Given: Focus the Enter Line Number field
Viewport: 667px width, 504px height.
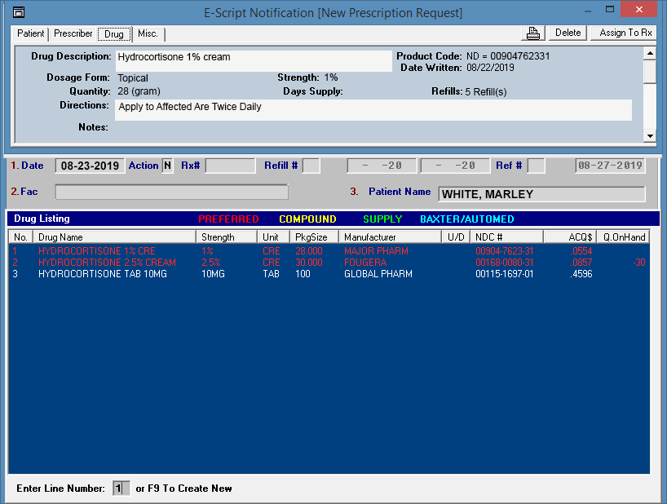Looking at the screenshot, I should pos(121,489).
